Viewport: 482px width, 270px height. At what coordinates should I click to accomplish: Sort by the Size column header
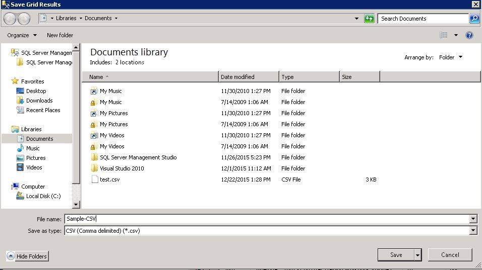(x=359, y=77)
